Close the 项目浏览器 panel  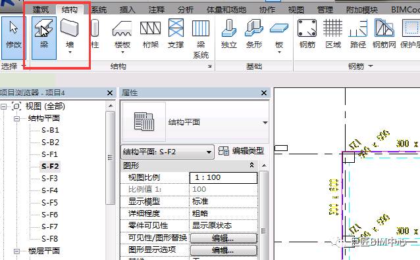point(110,93)
